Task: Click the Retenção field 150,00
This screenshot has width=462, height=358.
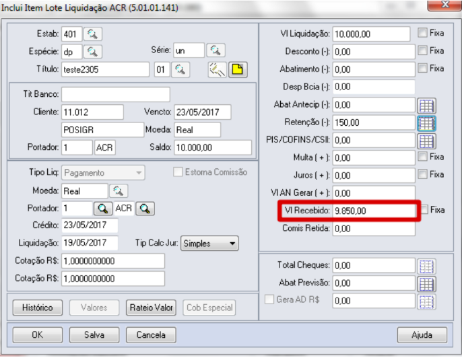Action: (374, 122)
